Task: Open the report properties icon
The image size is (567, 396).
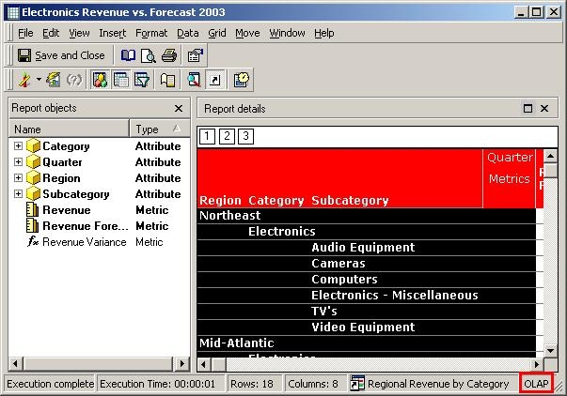Action: [195, 55]
